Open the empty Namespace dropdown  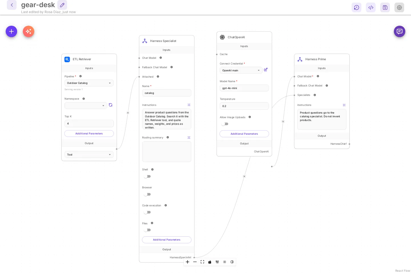(86, 106)
